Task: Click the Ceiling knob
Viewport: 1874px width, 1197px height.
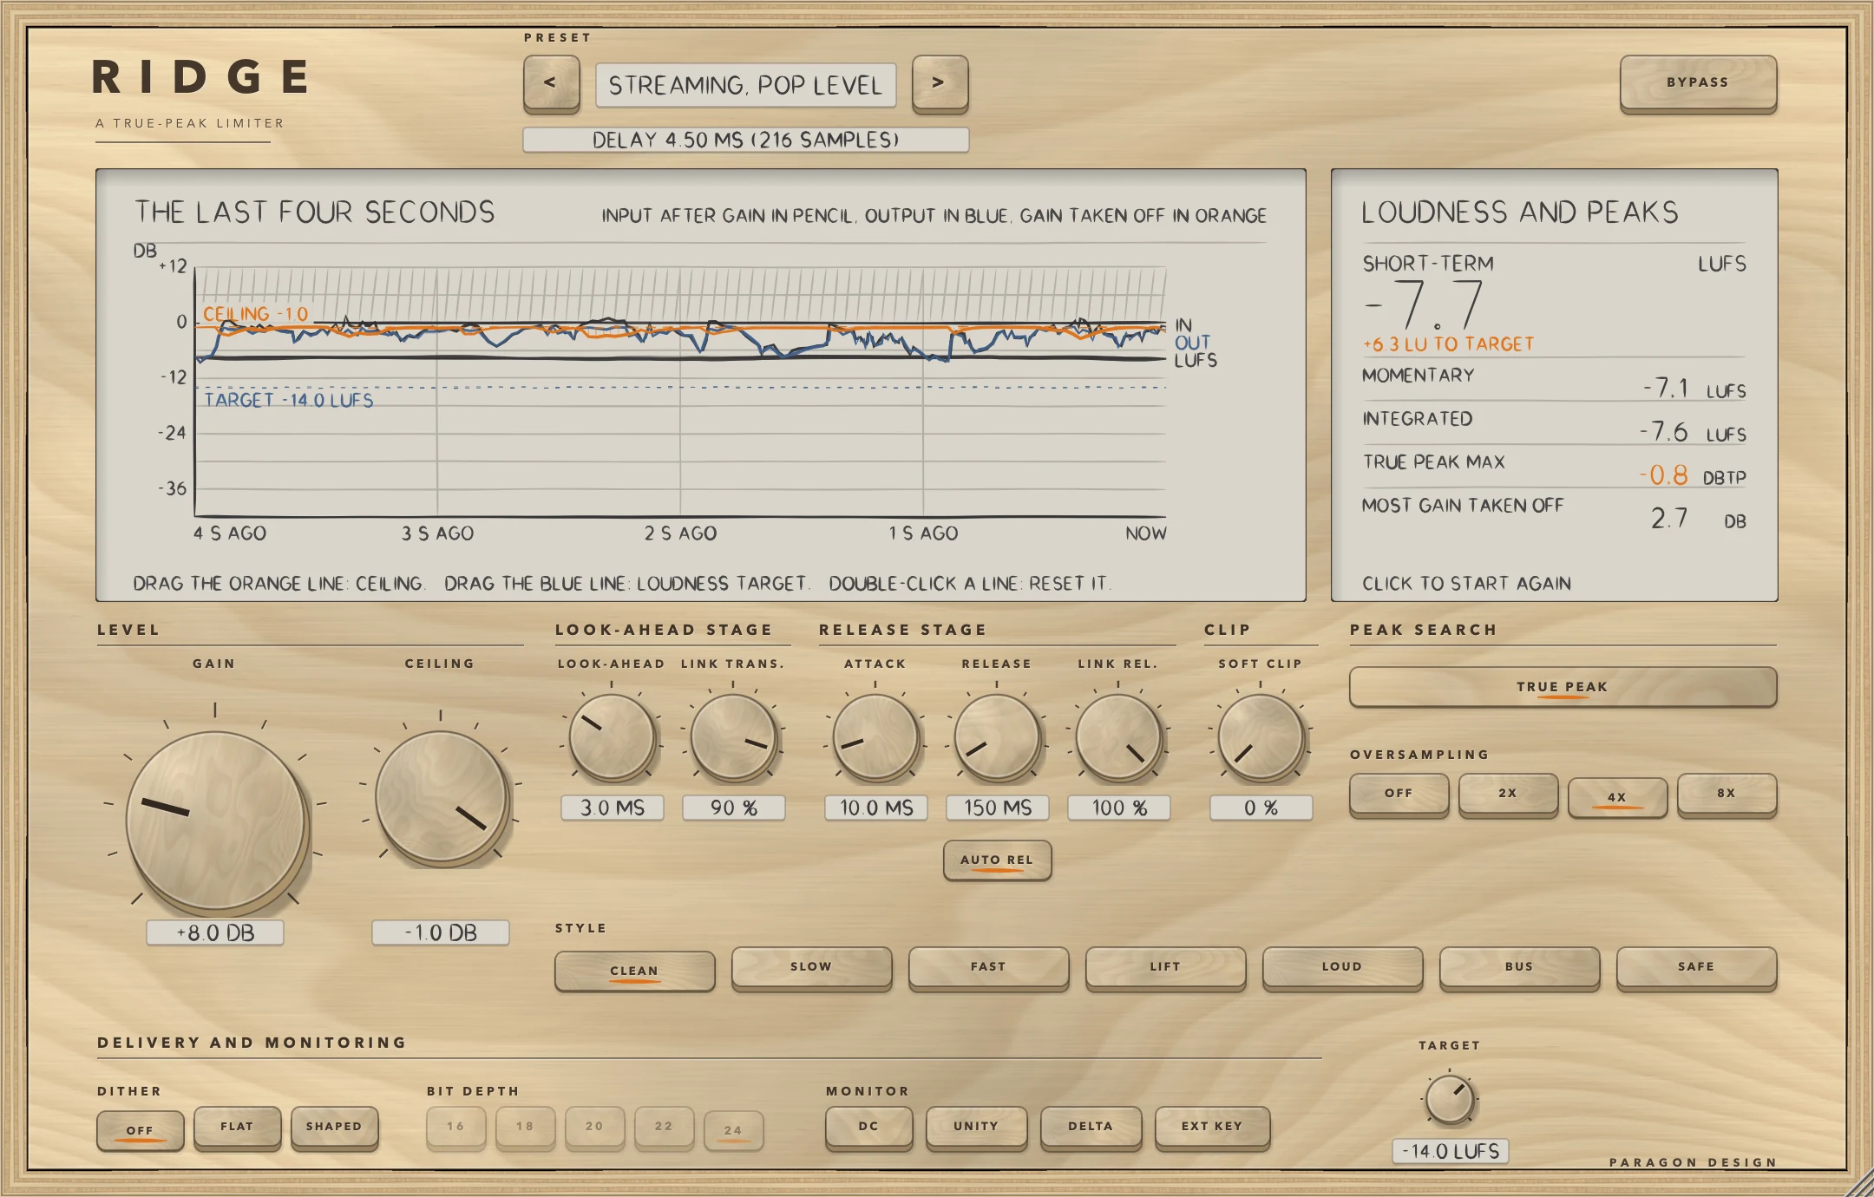Action: pos(441,797)
